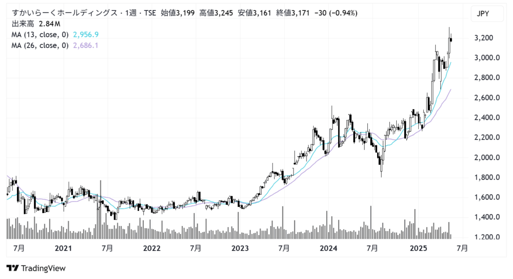Viewport: 513px width, 279px height.
Task: Click the 2021 time axis label
Action: (63, 248)
